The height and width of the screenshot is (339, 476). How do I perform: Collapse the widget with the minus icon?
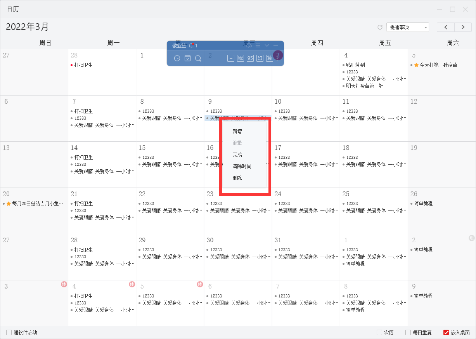pyautogui.click(x=275, y=45)
